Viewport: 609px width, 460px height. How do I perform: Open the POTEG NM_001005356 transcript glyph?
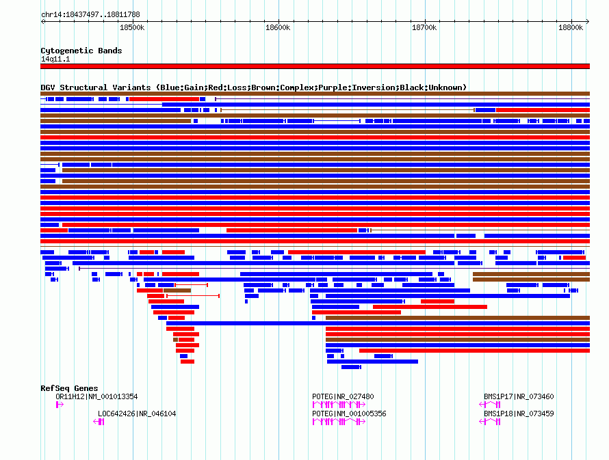pos(339,422)
